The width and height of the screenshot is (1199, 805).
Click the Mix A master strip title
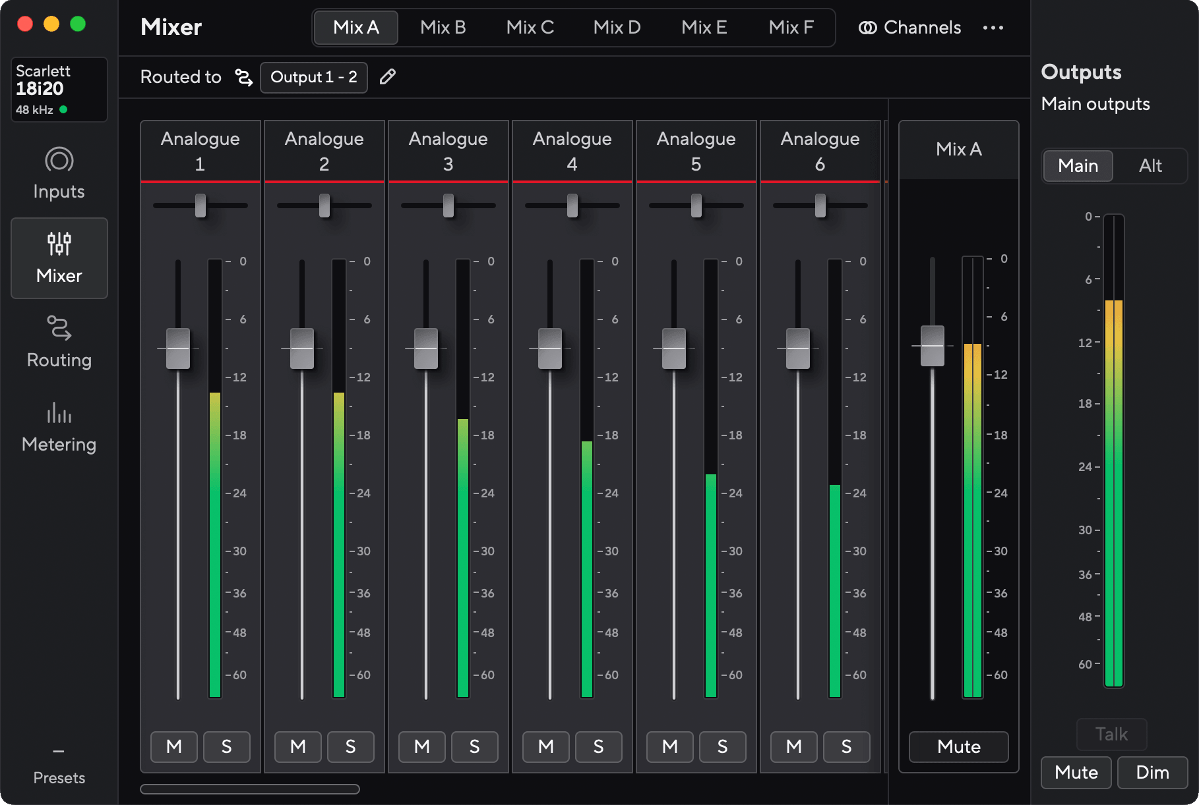tap(959, 150)
